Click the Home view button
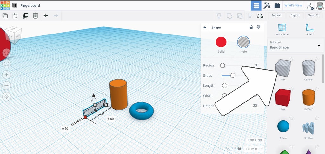 click(x=6, y=53)
